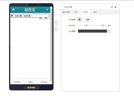
Task: Open the help question mark icon
Action: pyautogui.click(x=112, y=7)
